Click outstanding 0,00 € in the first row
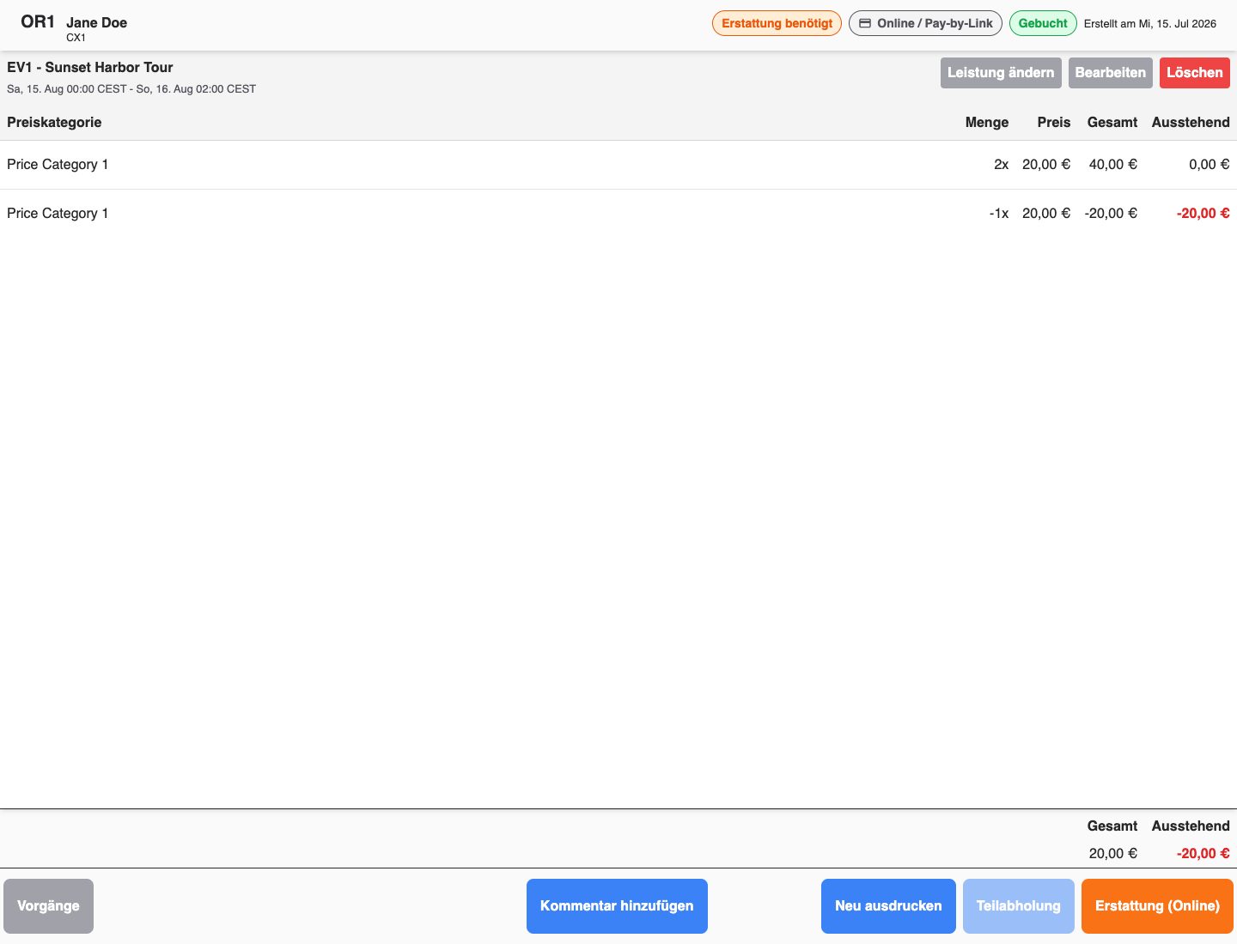This screenshot has height=944, width=1237. (x=1209, y=165)
